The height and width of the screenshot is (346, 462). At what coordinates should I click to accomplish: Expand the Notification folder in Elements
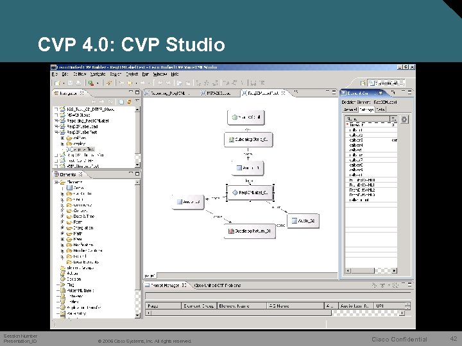62,245
